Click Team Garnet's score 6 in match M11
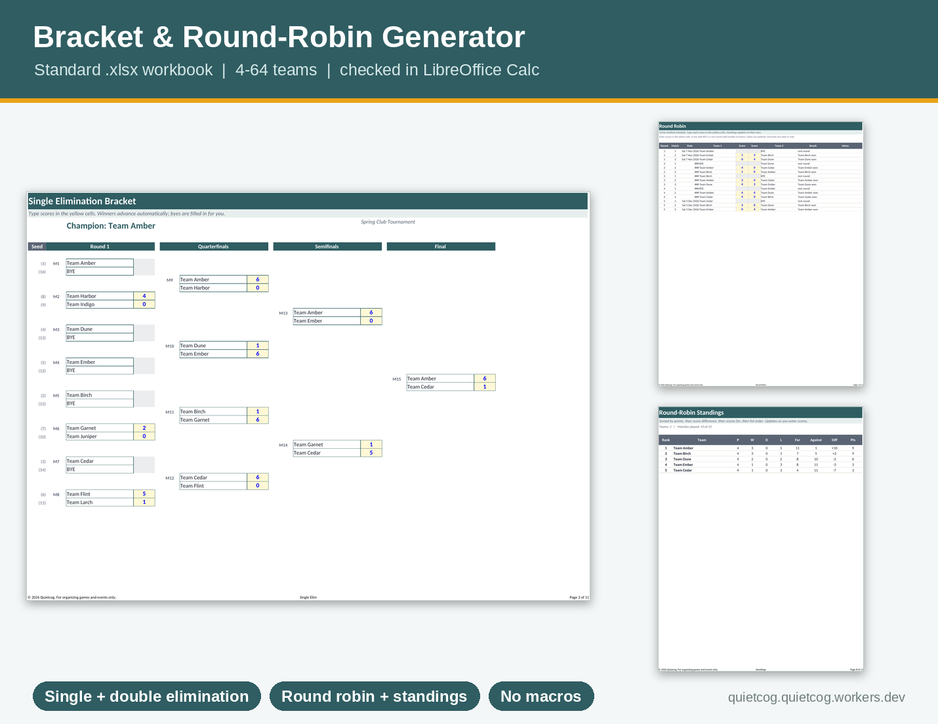Screen dimensions: 938x724 [x=258, y=420]
